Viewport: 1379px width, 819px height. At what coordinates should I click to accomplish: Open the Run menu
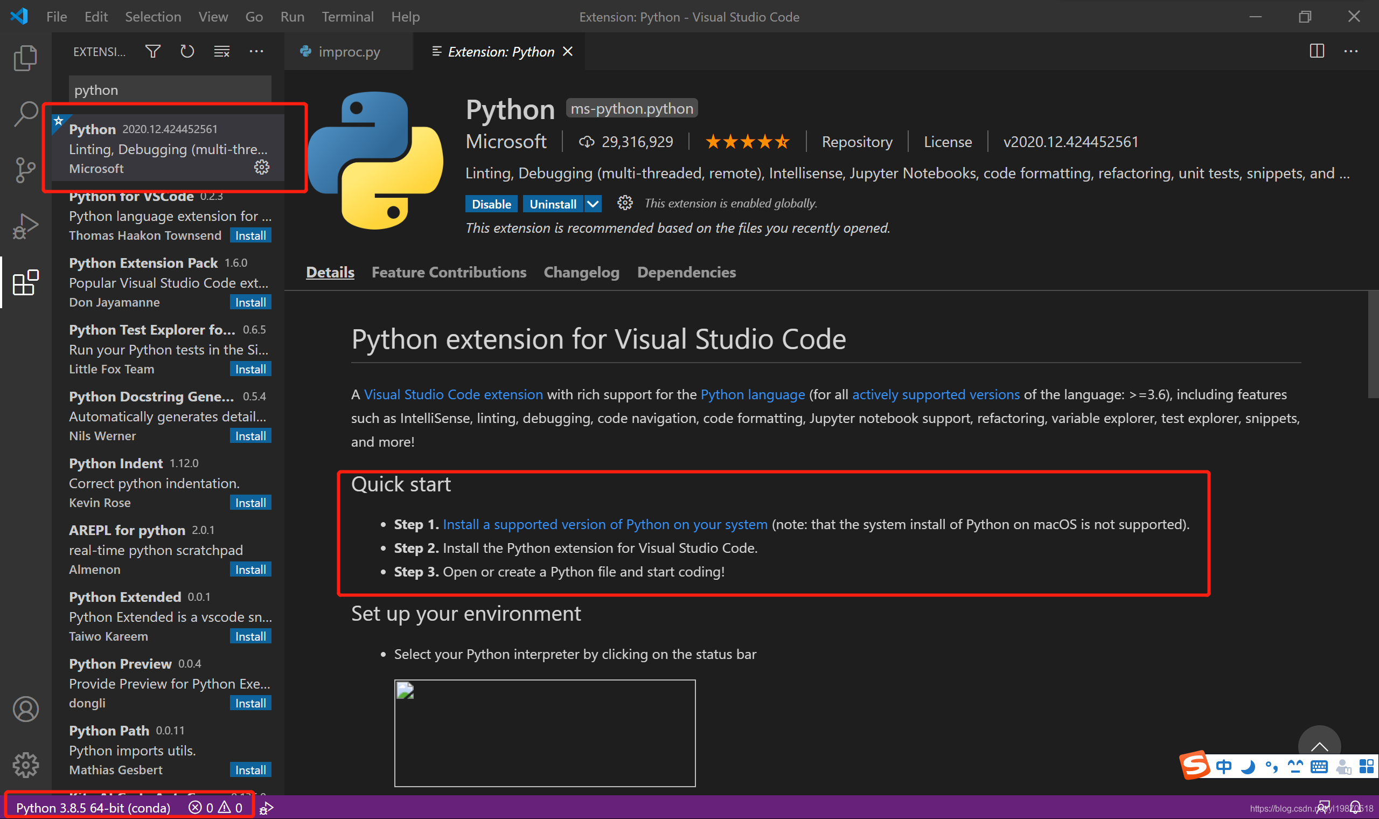click(x=292, y=17)
